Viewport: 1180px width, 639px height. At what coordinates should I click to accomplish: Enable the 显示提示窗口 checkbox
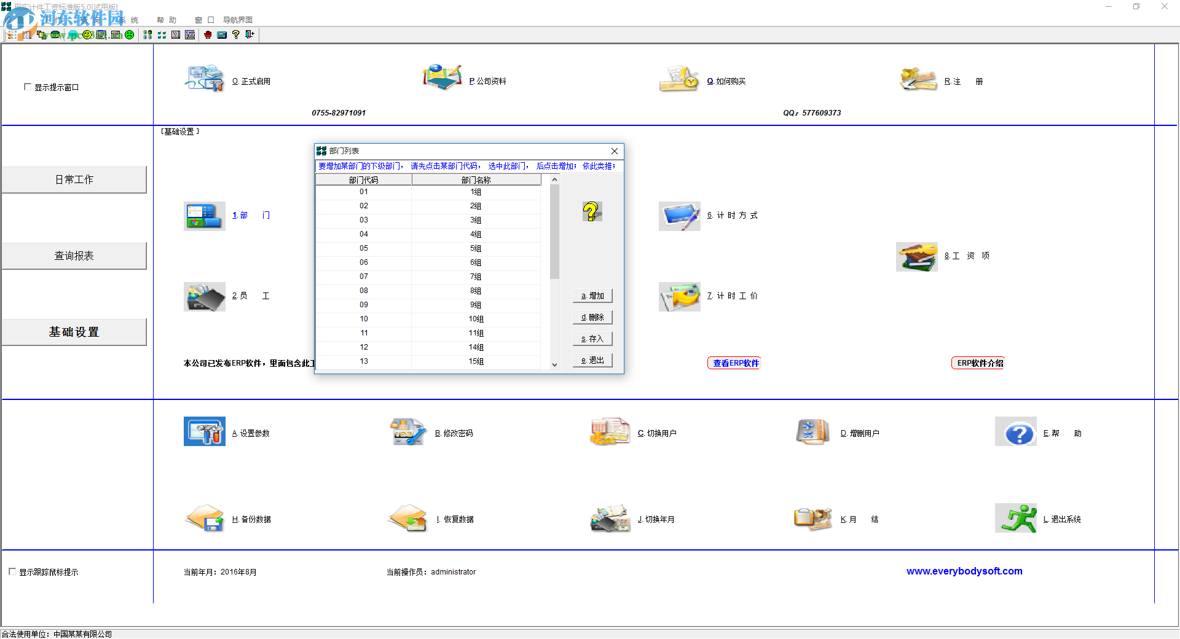[28, 87]
